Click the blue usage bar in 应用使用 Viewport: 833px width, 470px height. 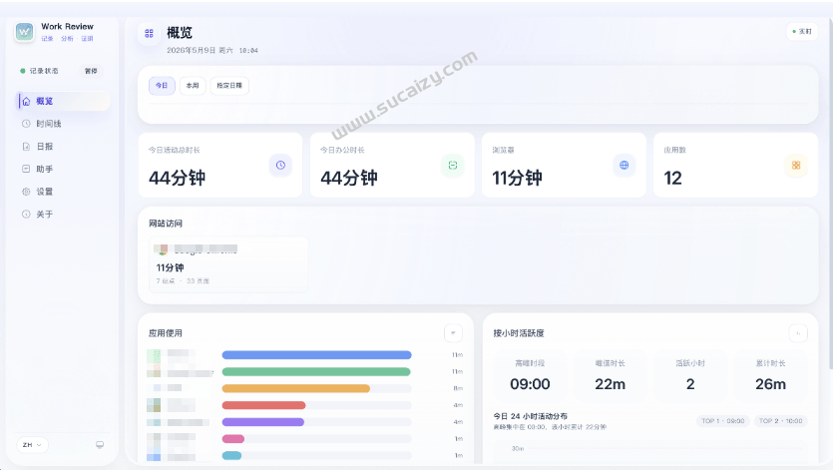click(x=316, y=354)
